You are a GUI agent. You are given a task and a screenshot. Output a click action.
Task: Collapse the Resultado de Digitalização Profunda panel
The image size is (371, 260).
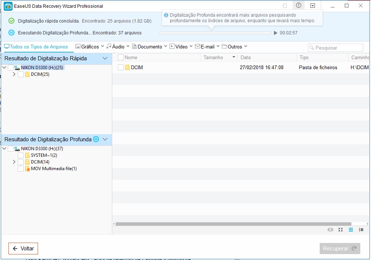click(x=105, y=139)
